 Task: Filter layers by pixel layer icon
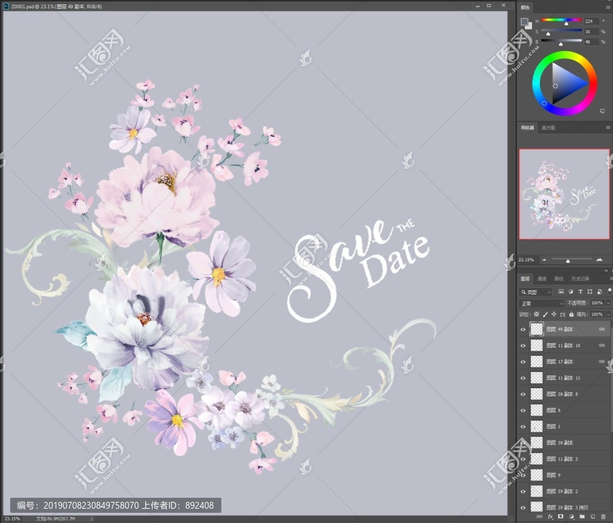coord(561,291)
